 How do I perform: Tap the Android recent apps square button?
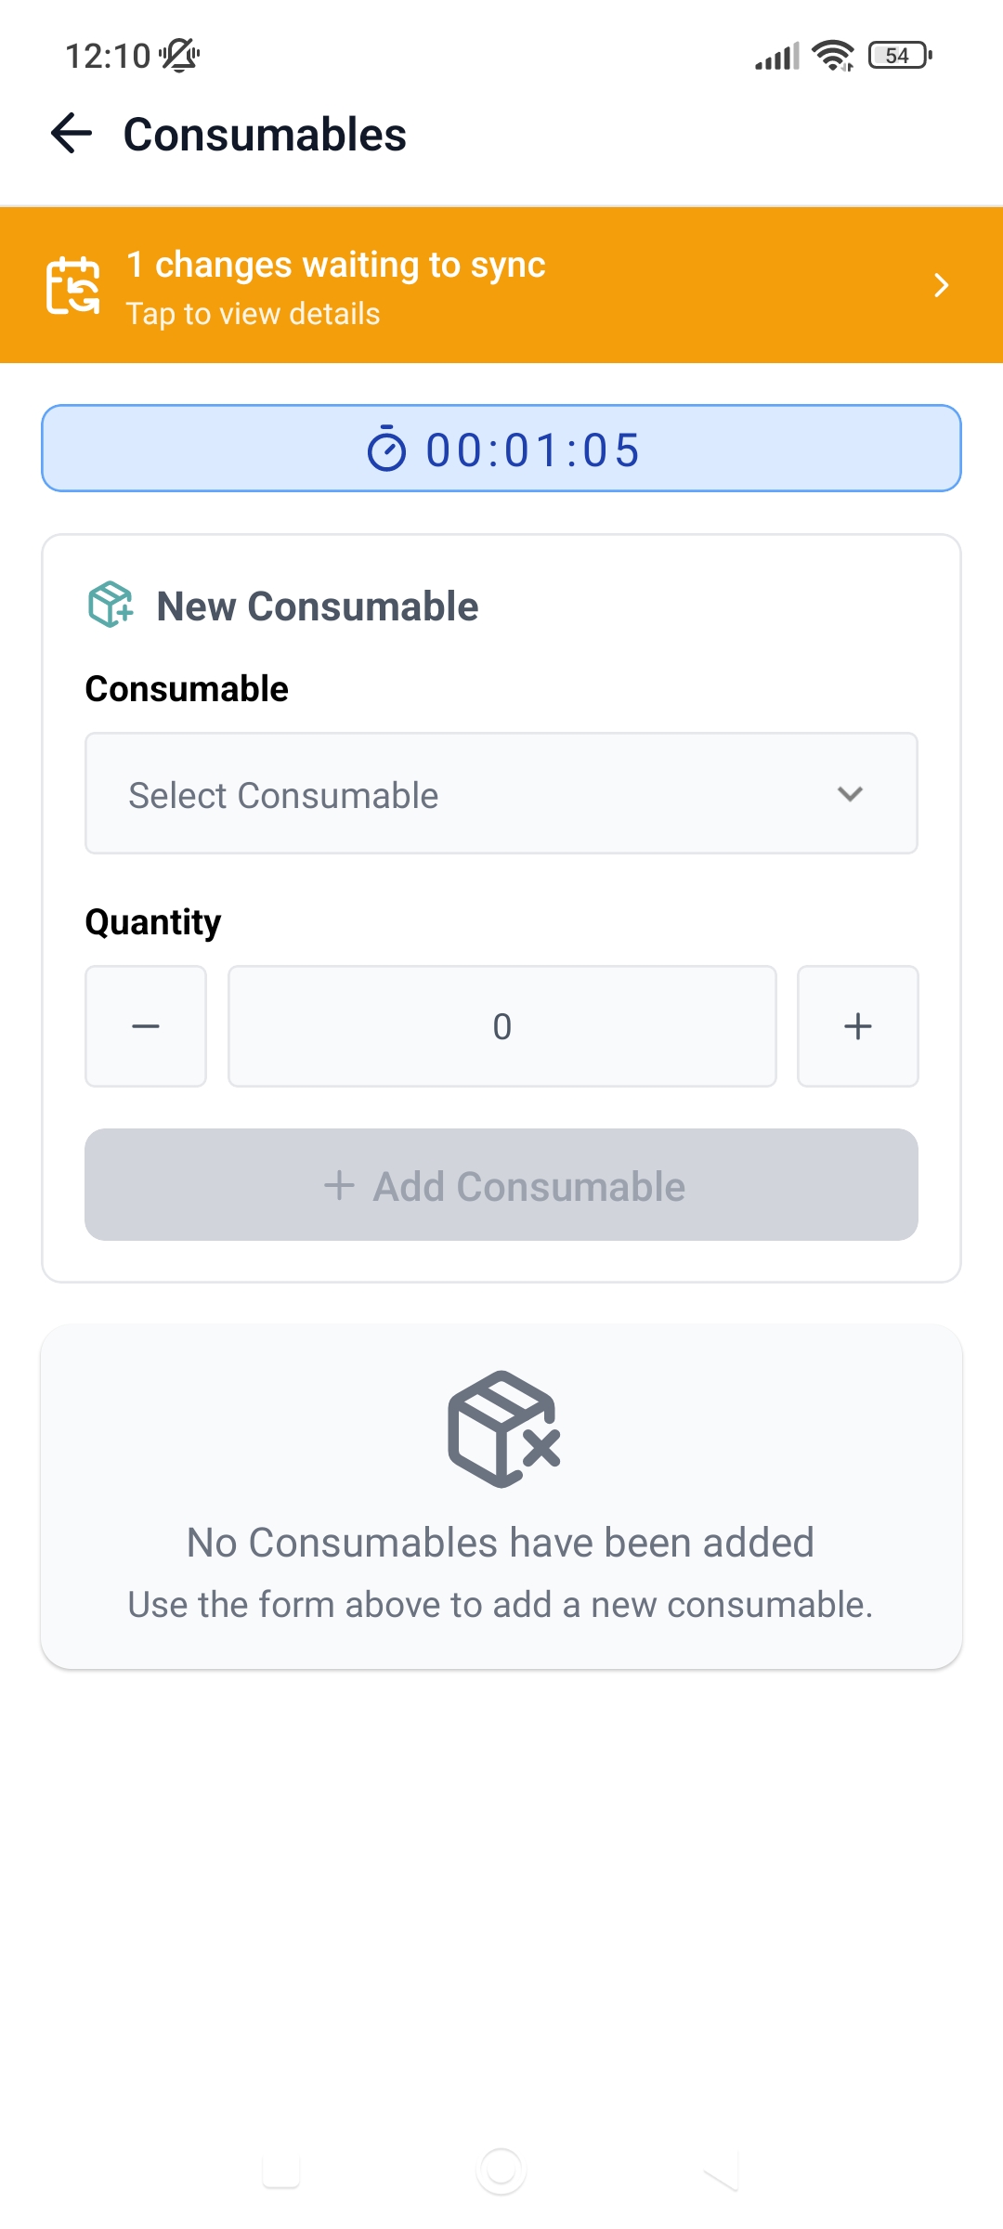click(280, 2170)
